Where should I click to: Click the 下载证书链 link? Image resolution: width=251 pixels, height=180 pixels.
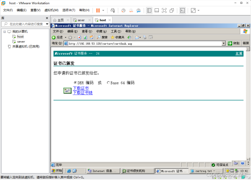pyautogui.click(x=83, y=93)
